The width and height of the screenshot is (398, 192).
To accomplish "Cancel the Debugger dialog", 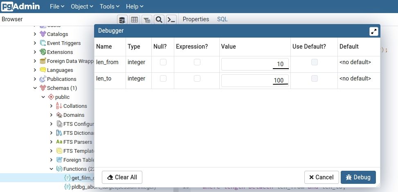I will (x=322, y=177).
